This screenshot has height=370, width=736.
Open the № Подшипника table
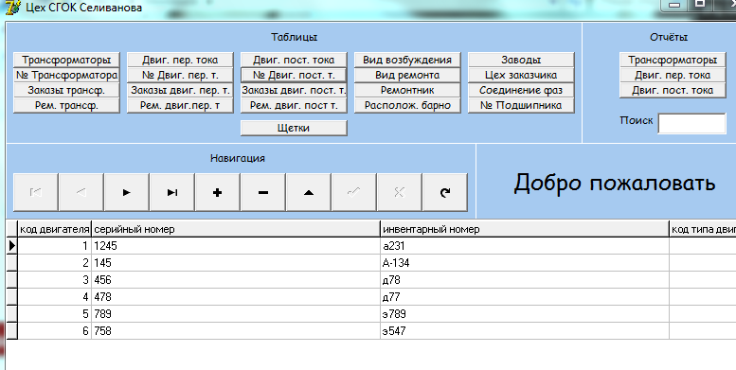point(521,106)
